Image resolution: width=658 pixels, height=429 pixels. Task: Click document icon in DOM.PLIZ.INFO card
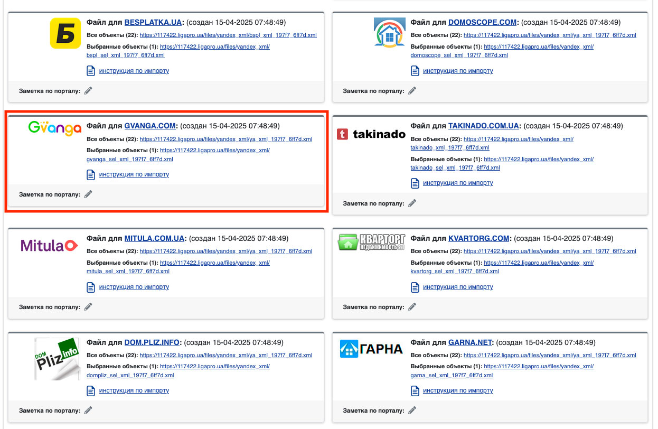[91, 390]
